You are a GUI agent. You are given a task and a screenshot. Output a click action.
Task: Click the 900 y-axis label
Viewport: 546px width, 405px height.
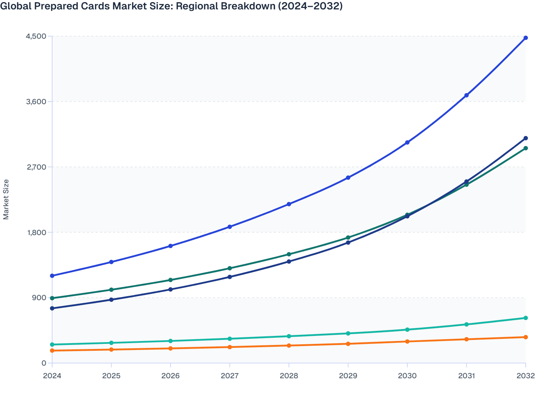[x=39, y=297]
